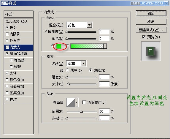Expand the contour dropdown arrow
The image size is (170, 139).
point(77,102)
